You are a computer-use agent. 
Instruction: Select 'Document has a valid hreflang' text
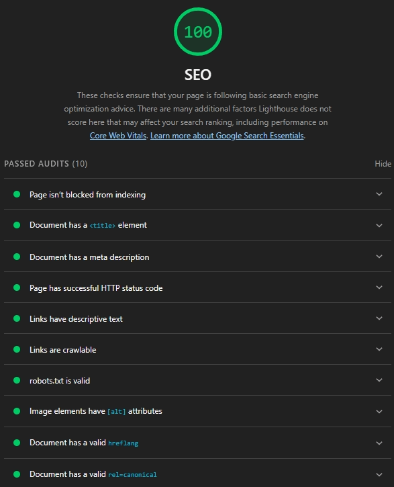point(84,443)
